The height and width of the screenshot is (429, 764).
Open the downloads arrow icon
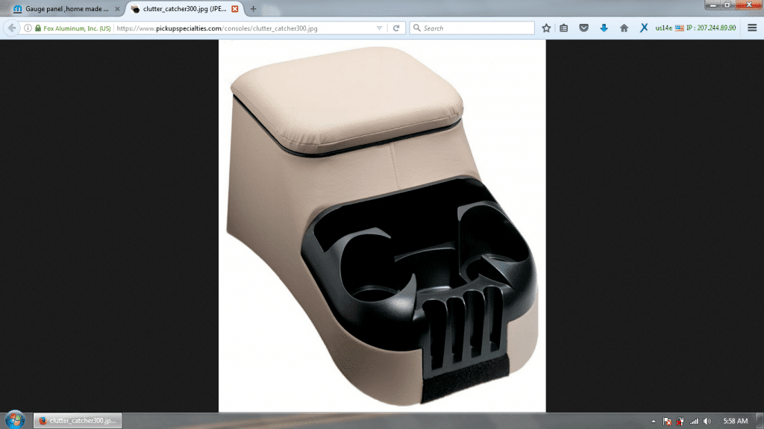(604, 28)
